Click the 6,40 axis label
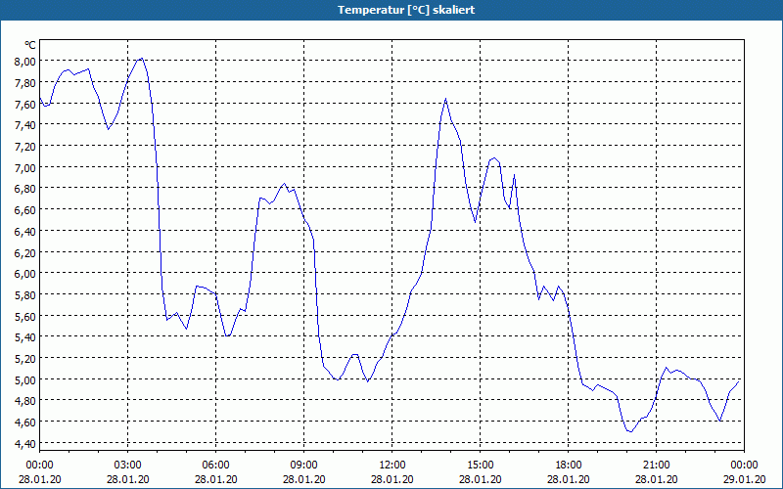This screenshot has width=783, height=489. coord(25,231)
